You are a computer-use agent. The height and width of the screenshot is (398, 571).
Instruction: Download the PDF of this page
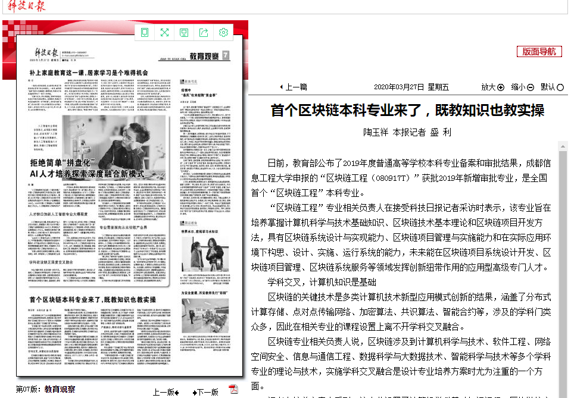click(233, 389)
